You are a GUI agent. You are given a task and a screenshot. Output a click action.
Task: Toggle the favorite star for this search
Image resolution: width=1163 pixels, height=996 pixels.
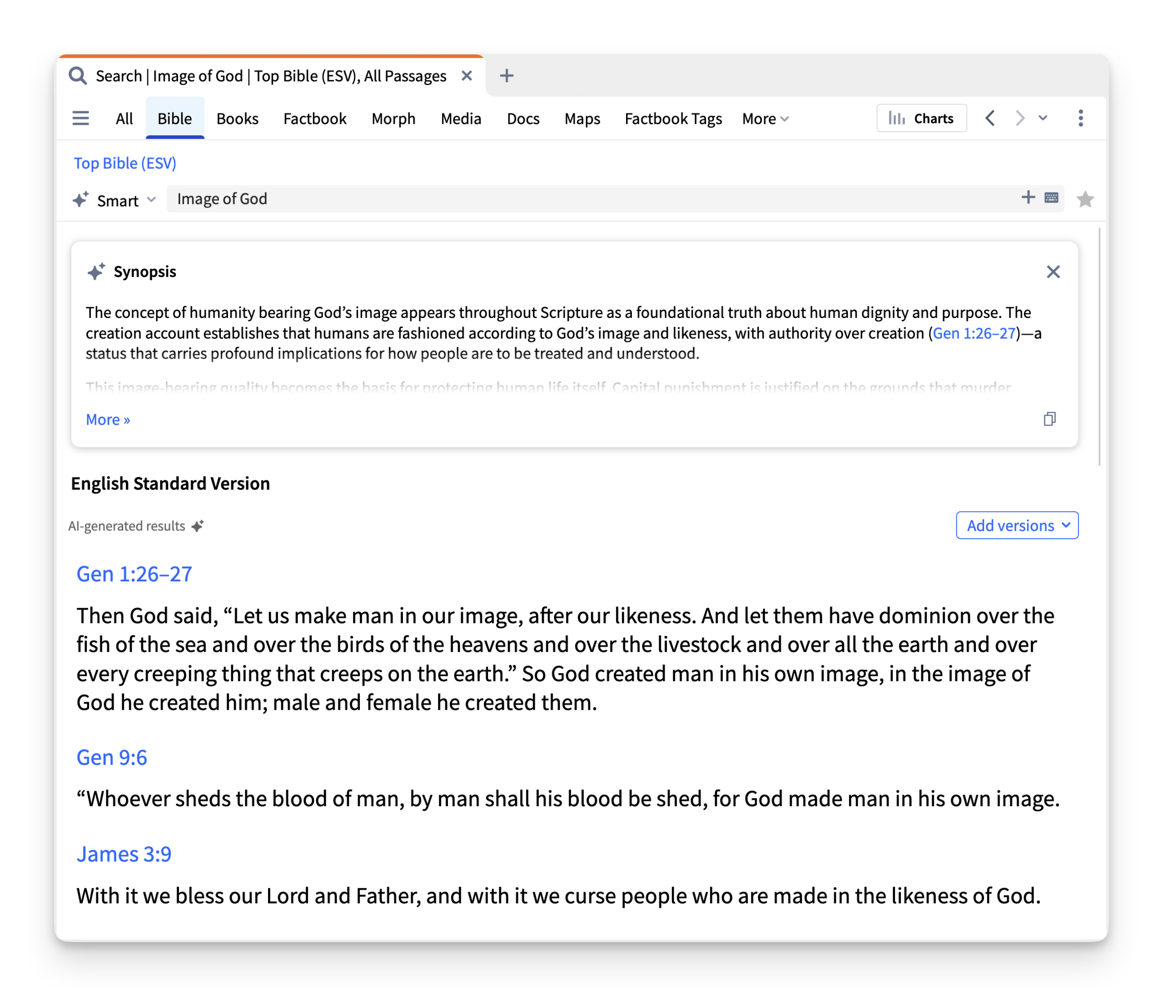(x=1085, y=199)
